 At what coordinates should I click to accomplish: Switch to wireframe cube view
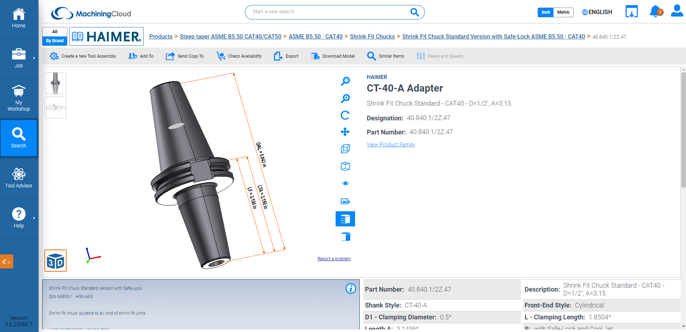pos(345,149)
